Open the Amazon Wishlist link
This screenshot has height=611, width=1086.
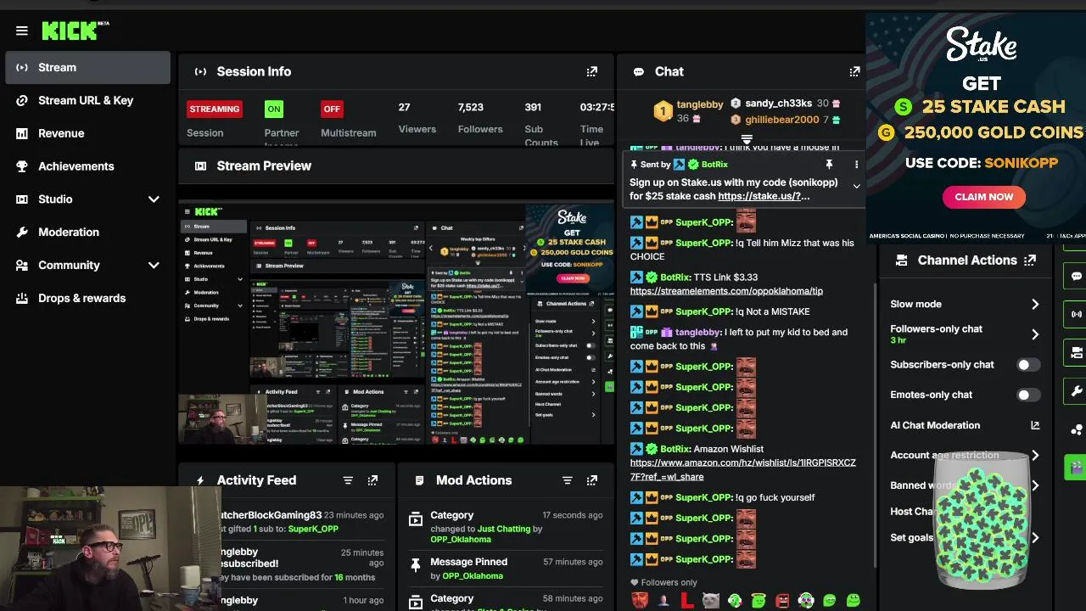743,470
